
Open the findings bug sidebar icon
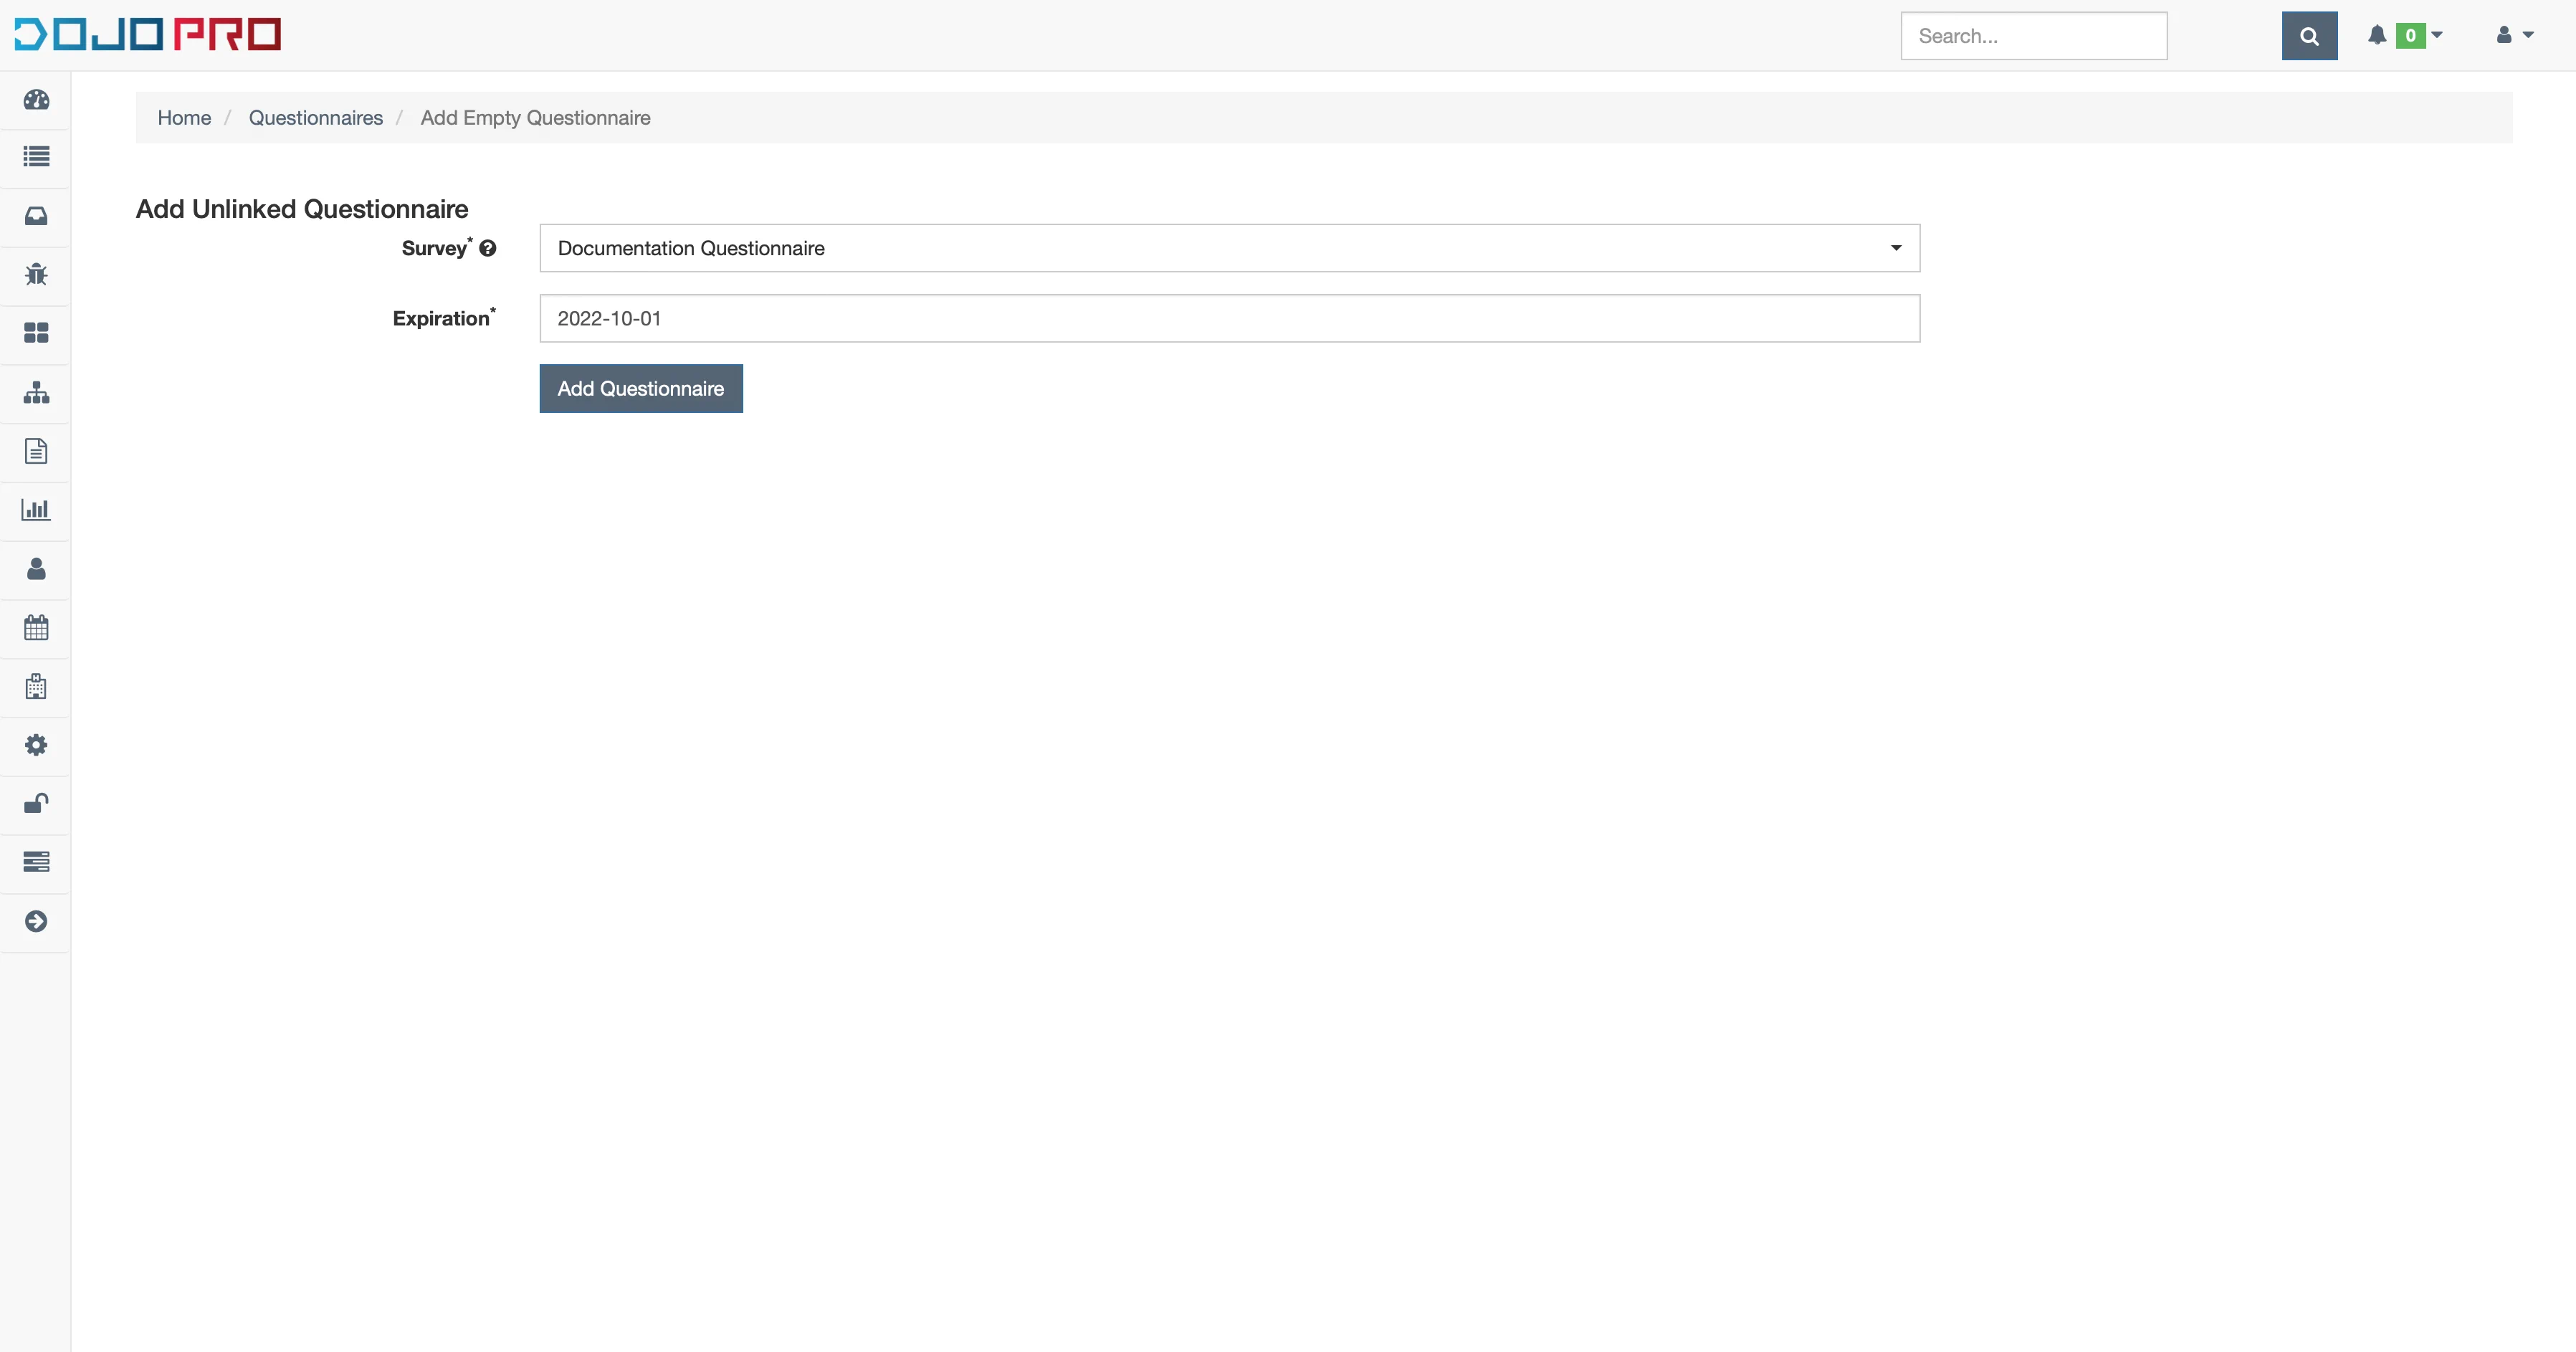pyautogui.click(x=36, y=274)
